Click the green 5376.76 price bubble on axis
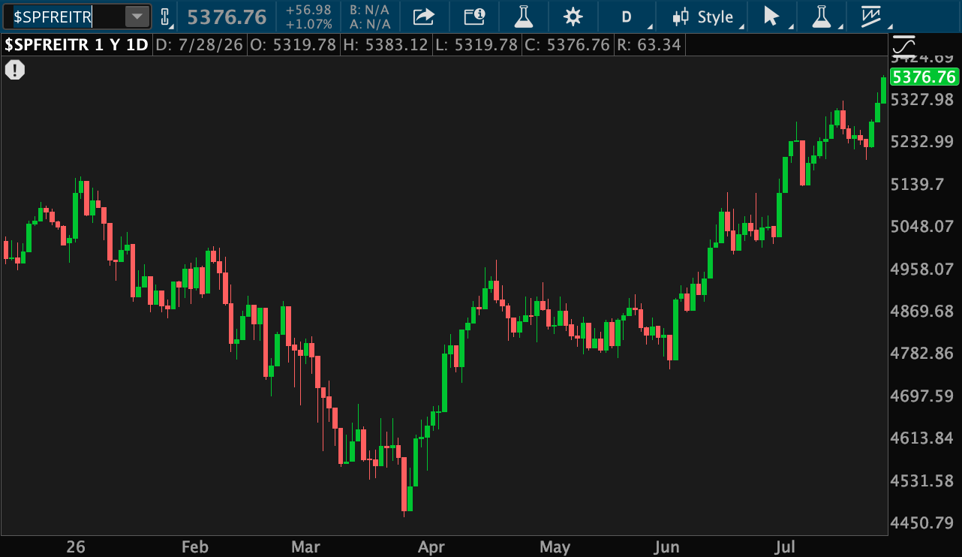This screenshot has height=557, width=962. pyautogui.click(x=924, y=77)
